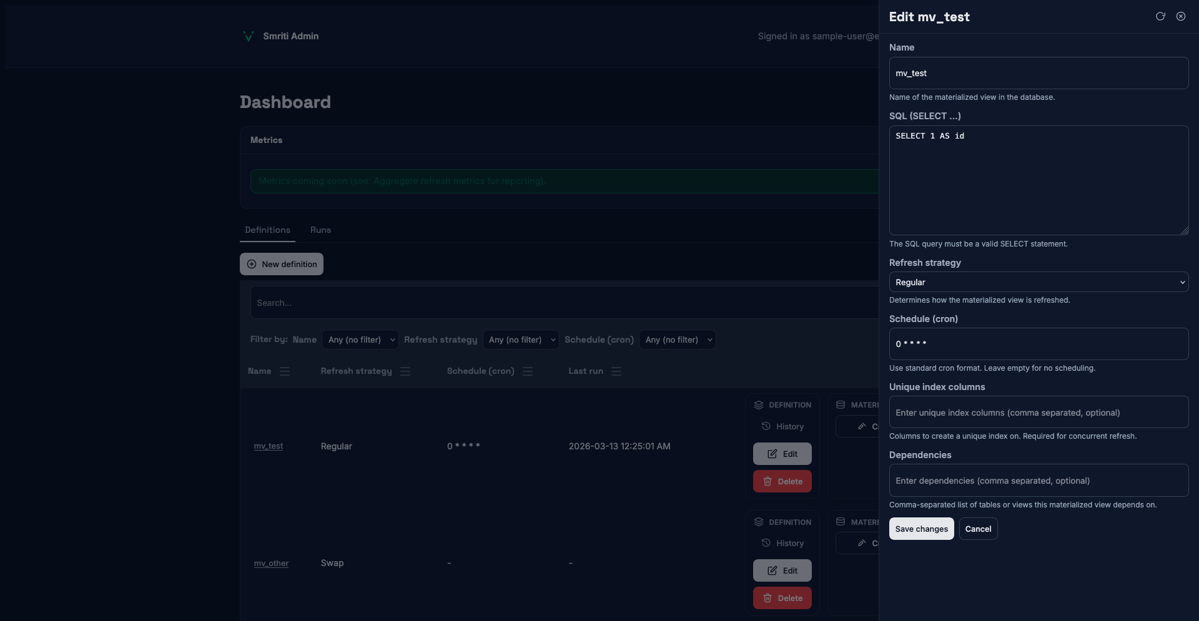Open column menu for Refresh strategy header
The width and height of the screenshot is (1199, 621).
pyautogui.click(x=405, y=371)
